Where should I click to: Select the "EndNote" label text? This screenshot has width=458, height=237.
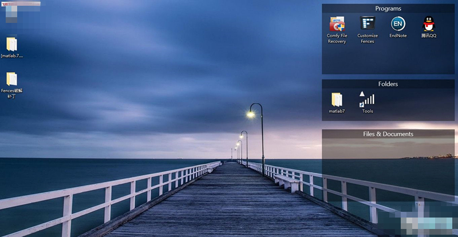[x=398, y=35]
